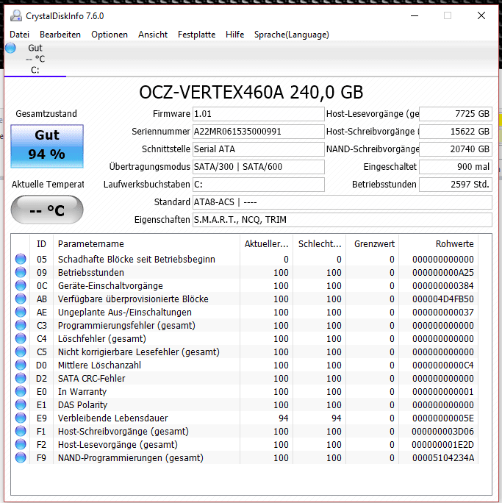Click status orb of attribute 09 Betriebsstunden

(x=21, y=272)
